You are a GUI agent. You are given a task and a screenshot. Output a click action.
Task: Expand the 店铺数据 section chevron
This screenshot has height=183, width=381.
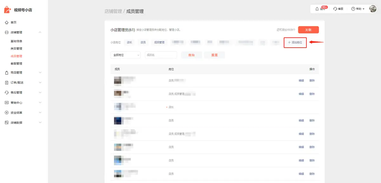(x=40, y=123)
